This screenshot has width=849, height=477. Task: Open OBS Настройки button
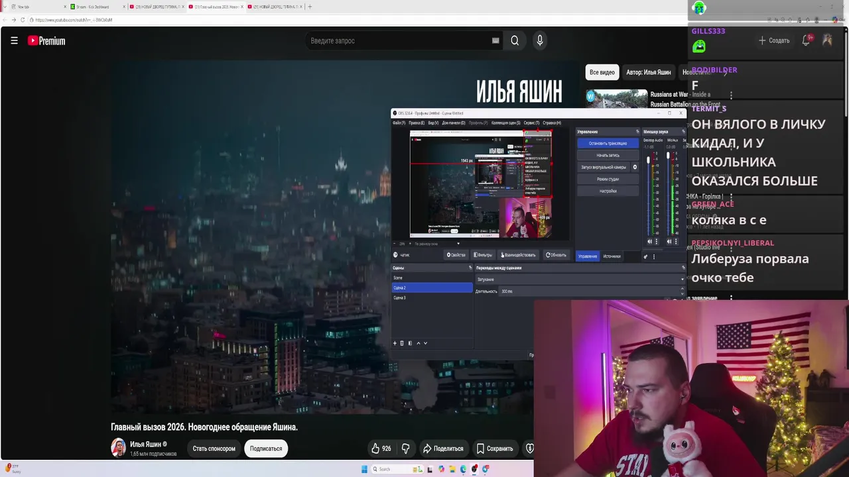pos(608,191)
